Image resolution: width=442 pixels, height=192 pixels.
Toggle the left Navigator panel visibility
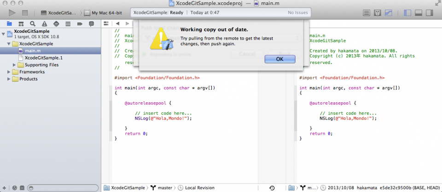[407, 12]
